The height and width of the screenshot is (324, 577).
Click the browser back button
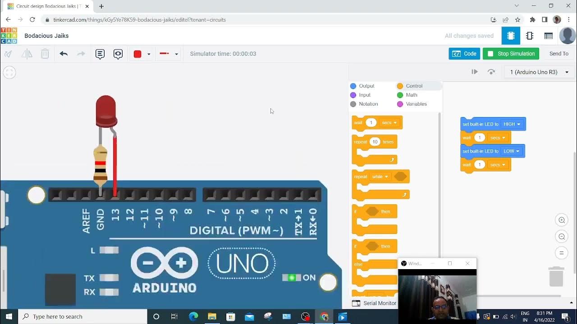point(8,20)
